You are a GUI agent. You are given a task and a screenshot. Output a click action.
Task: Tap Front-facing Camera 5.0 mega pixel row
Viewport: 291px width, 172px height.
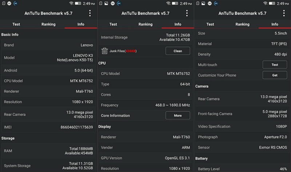pyautogui.click(x=243, y=114)
